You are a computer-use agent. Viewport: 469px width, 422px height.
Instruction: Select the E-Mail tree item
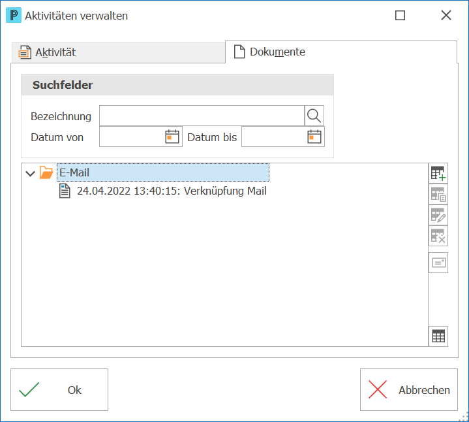click(x=163, y=172)
